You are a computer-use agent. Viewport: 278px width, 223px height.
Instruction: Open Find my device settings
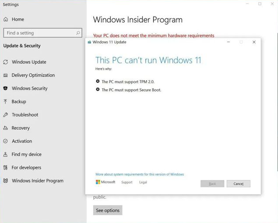[x=26, y=154]
